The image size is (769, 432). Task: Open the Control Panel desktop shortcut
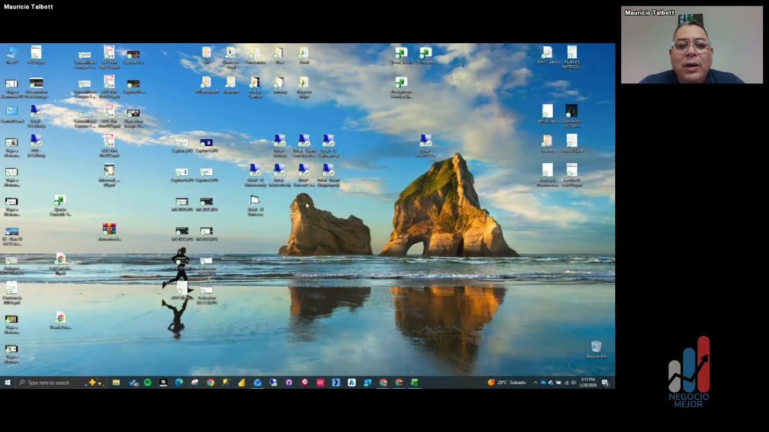pyautogui.click(x=11, y=113)
